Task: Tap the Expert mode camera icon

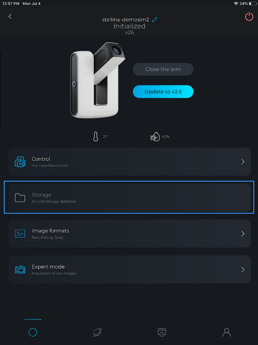Action: coord(20,269)
